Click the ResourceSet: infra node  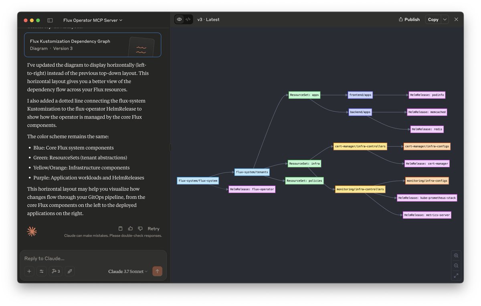click(x=305, y=163)
